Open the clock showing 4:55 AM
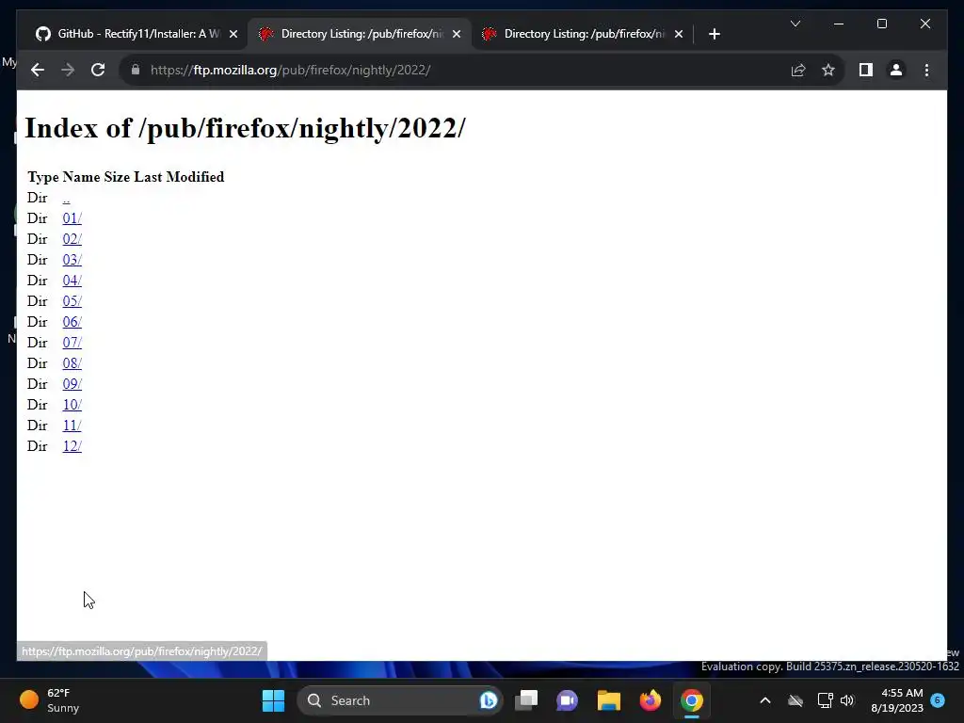This screenshot has height=723, width=964. (x=897, y=700)
